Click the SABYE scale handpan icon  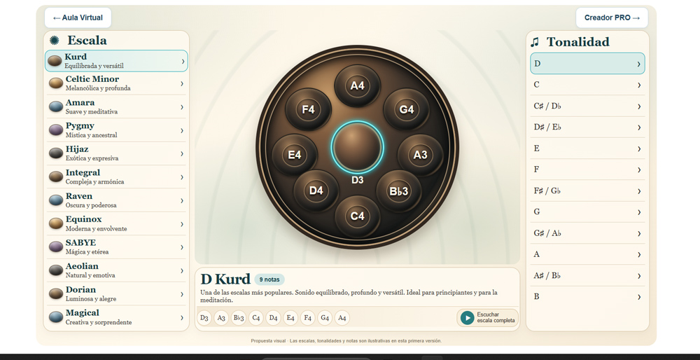[x=56, y=247]
